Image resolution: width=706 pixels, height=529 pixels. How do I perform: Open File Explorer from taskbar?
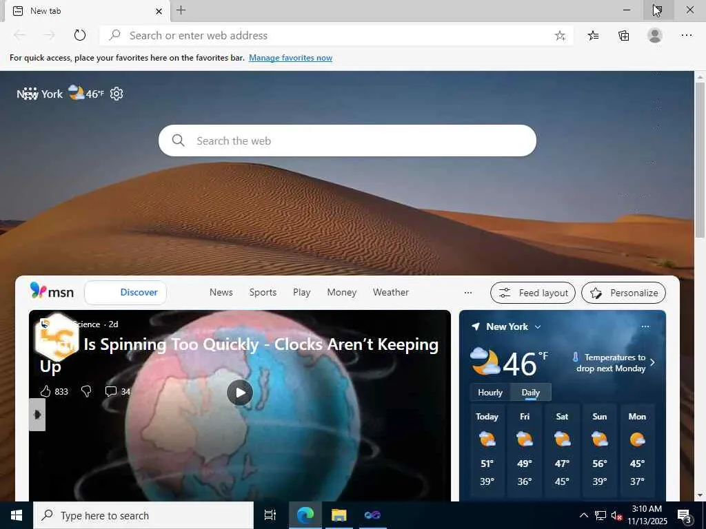(339, 515)
